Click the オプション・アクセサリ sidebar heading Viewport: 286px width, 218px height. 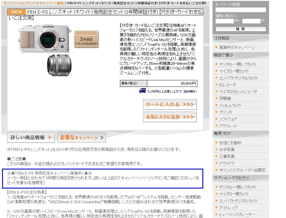(x=231, y=178)
